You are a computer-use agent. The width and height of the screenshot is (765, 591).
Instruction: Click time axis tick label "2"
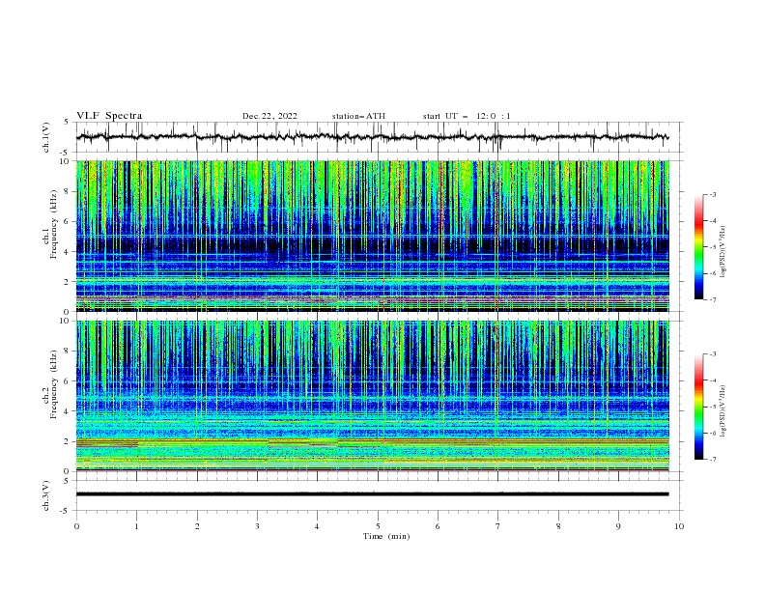pos(197,526)
